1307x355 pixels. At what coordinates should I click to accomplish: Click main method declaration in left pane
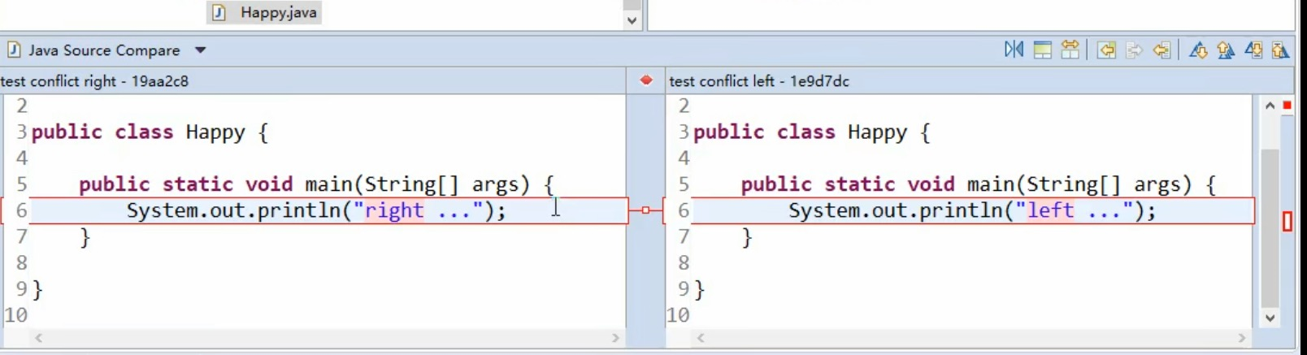tap(316, 184)
